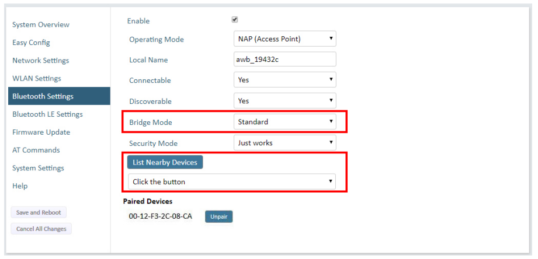The image size is (538, 259).
Task: Open Easy Config in sidebar
Action: click(31, 43)
